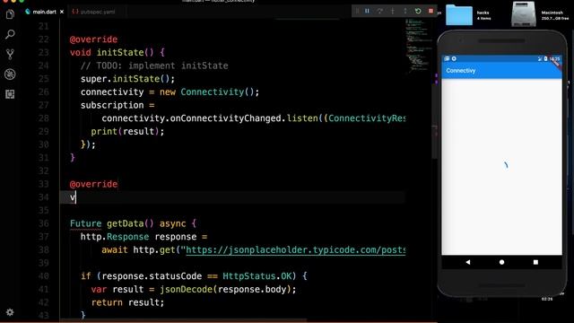Click 'jsonDecode(response.body);' call
The width and height of the screenshot is (574, 323).
point(228,289)
